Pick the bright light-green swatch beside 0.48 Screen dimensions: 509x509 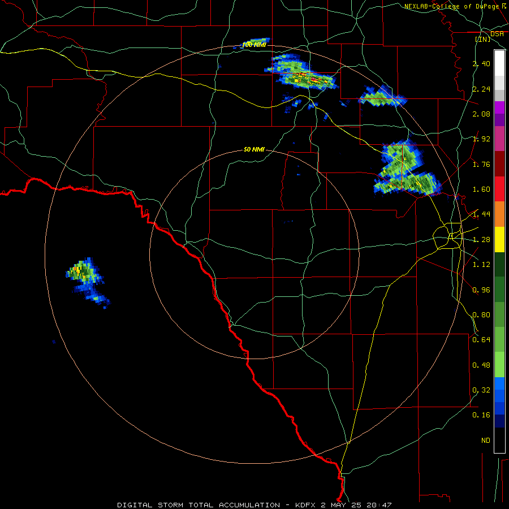click(499, 365)
